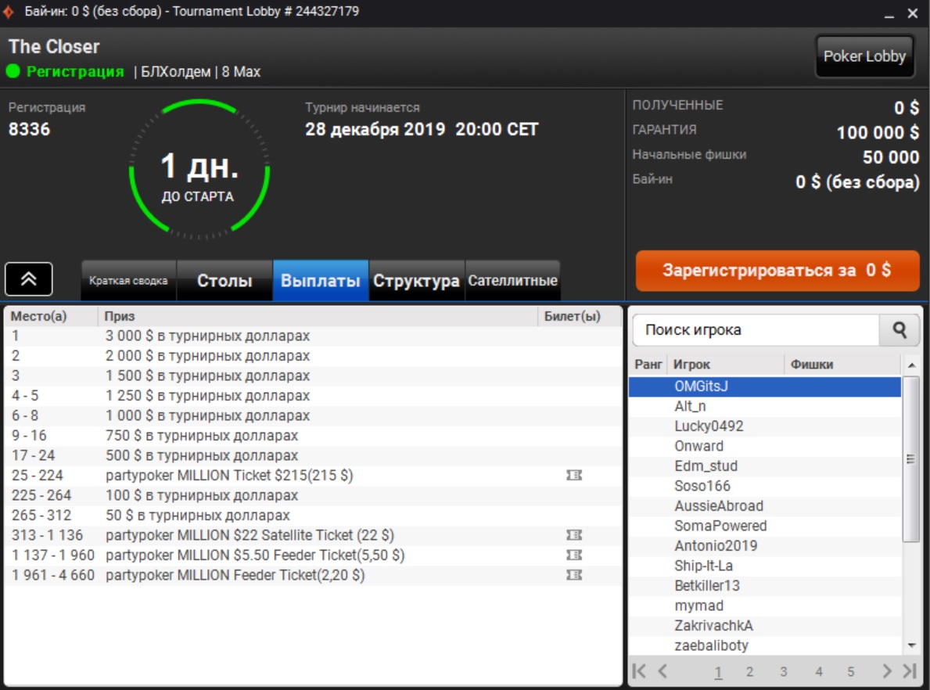Jump to last page of players

tap(909, 671)
